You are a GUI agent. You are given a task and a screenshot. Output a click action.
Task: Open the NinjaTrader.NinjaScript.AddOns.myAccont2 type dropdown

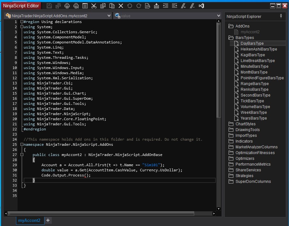(109, 16)
